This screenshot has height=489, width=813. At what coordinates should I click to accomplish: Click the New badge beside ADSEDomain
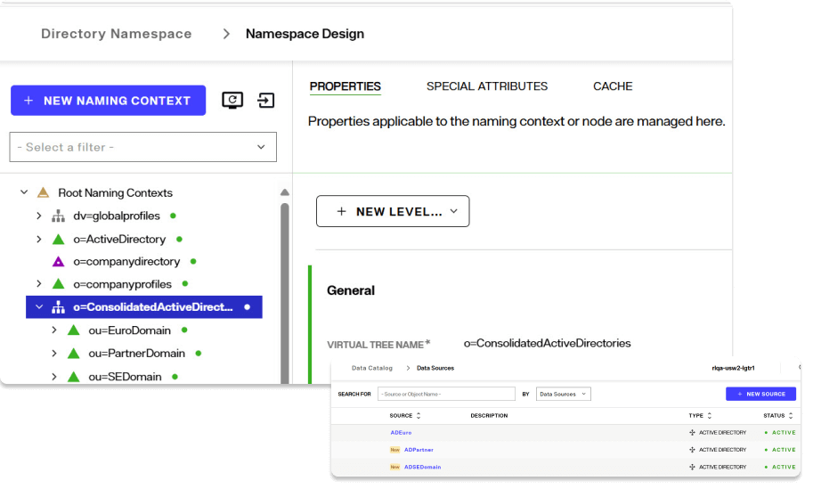tap(395, 467)
